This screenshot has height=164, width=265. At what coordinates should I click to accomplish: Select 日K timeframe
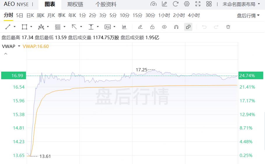point(30,15)
